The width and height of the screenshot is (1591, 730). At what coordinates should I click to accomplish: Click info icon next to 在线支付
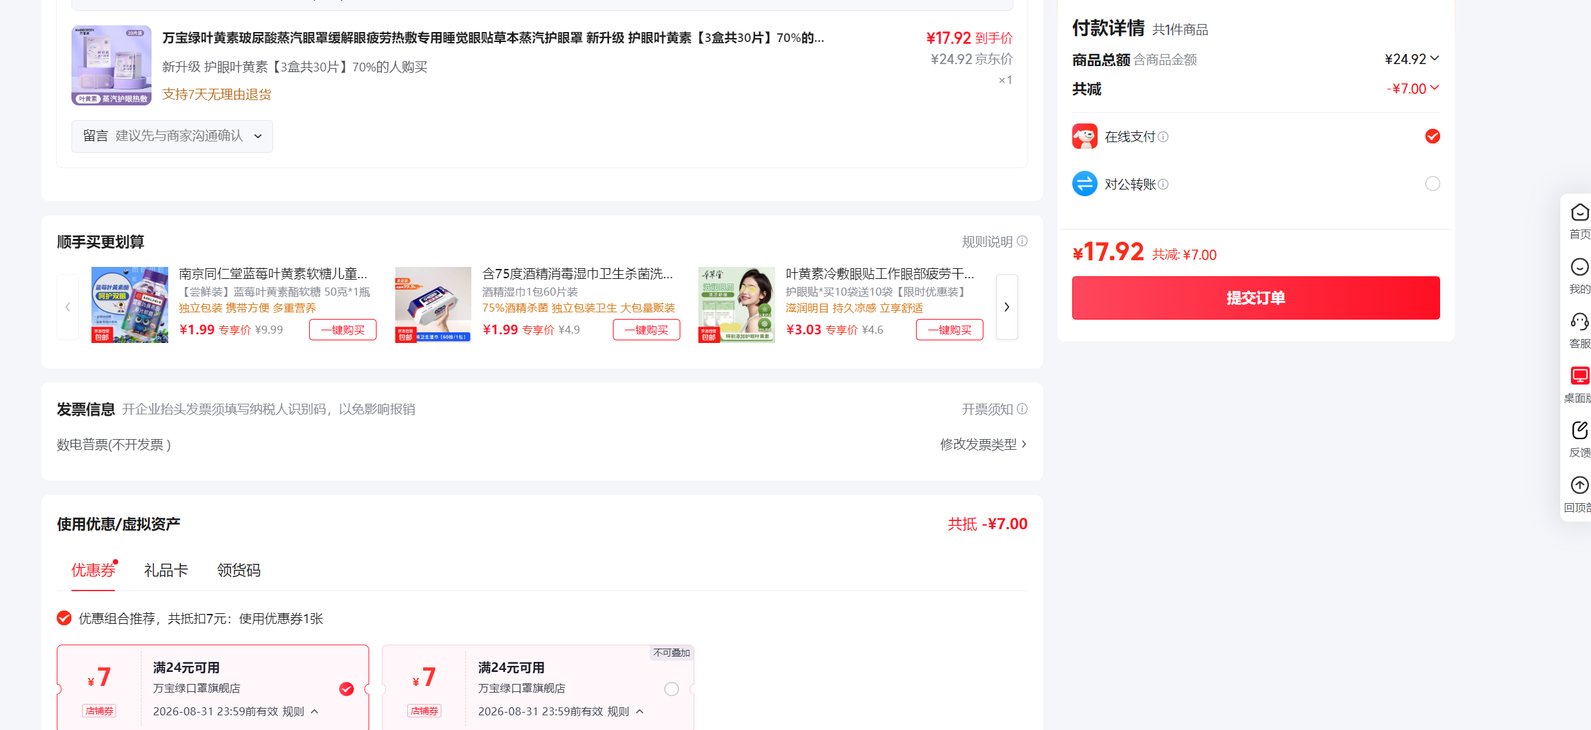click(1163, 137)
